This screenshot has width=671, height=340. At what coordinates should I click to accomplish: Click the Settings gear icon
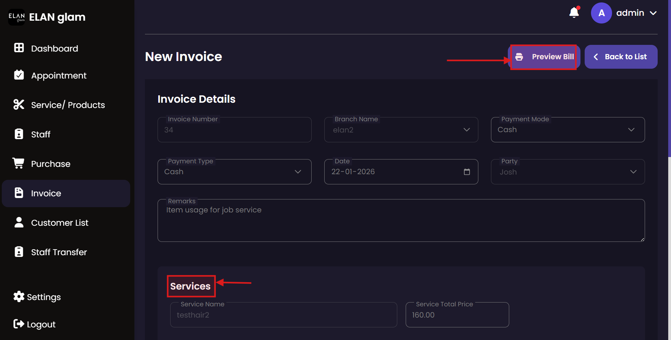19,297
